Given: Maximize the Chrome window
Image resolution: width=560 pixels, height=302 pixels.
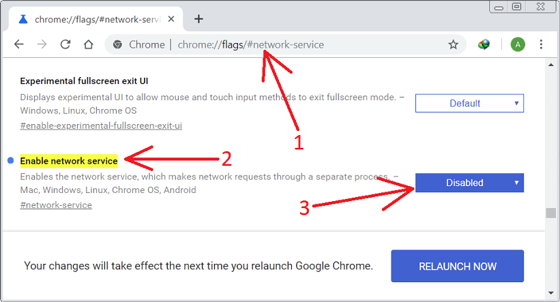Looking at the screenshot, I should pyautogui.click(x=517, y=6).
